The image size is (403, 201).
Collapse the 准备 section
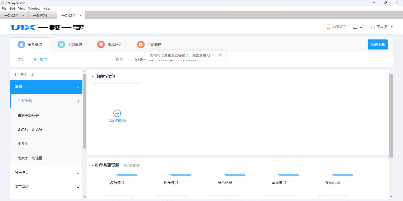point(78,87)
